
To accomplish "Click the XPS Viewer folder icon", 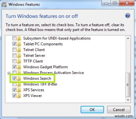I will (19, 96).
